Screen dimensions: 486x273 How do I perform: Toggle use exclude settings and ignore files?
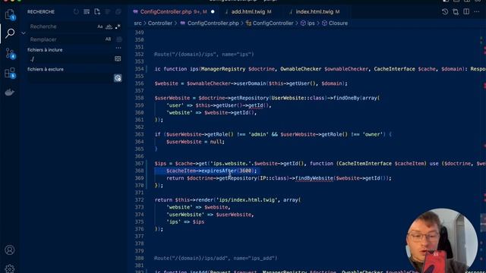pos(118,78)
